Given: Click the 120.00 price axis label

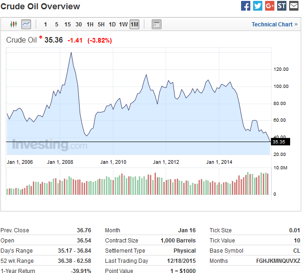Looking at the screenshot, I should click(281, 69).
